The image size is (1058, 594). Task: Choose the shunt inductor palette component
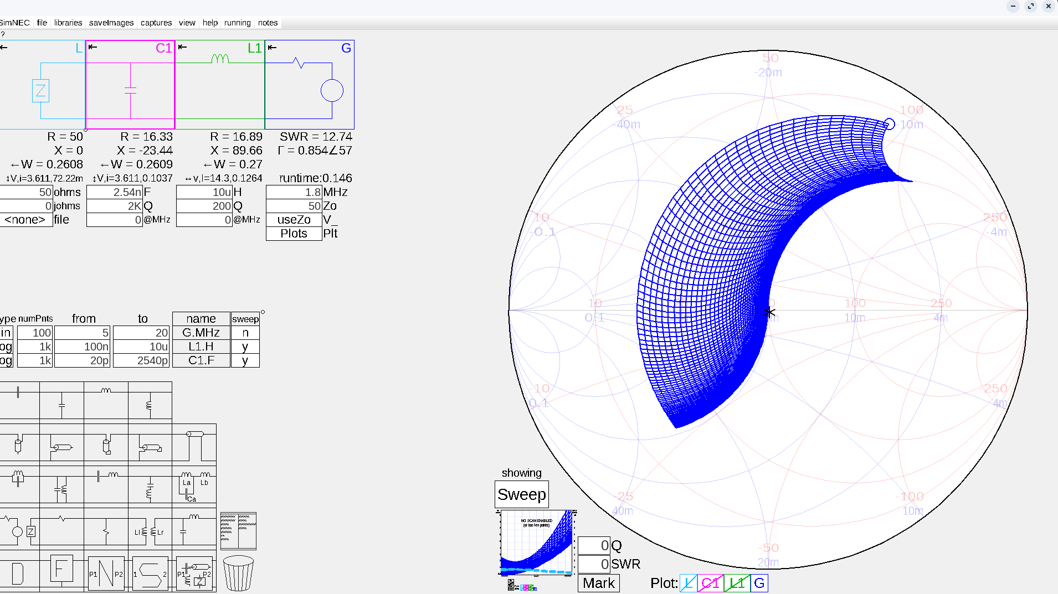(x=149, y=404)
